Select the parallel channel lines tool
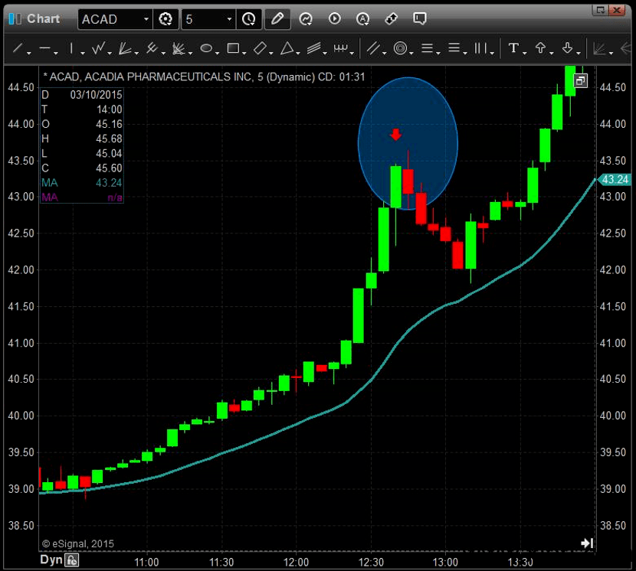Viewport: 636px width, 571px height. [314, 48]
